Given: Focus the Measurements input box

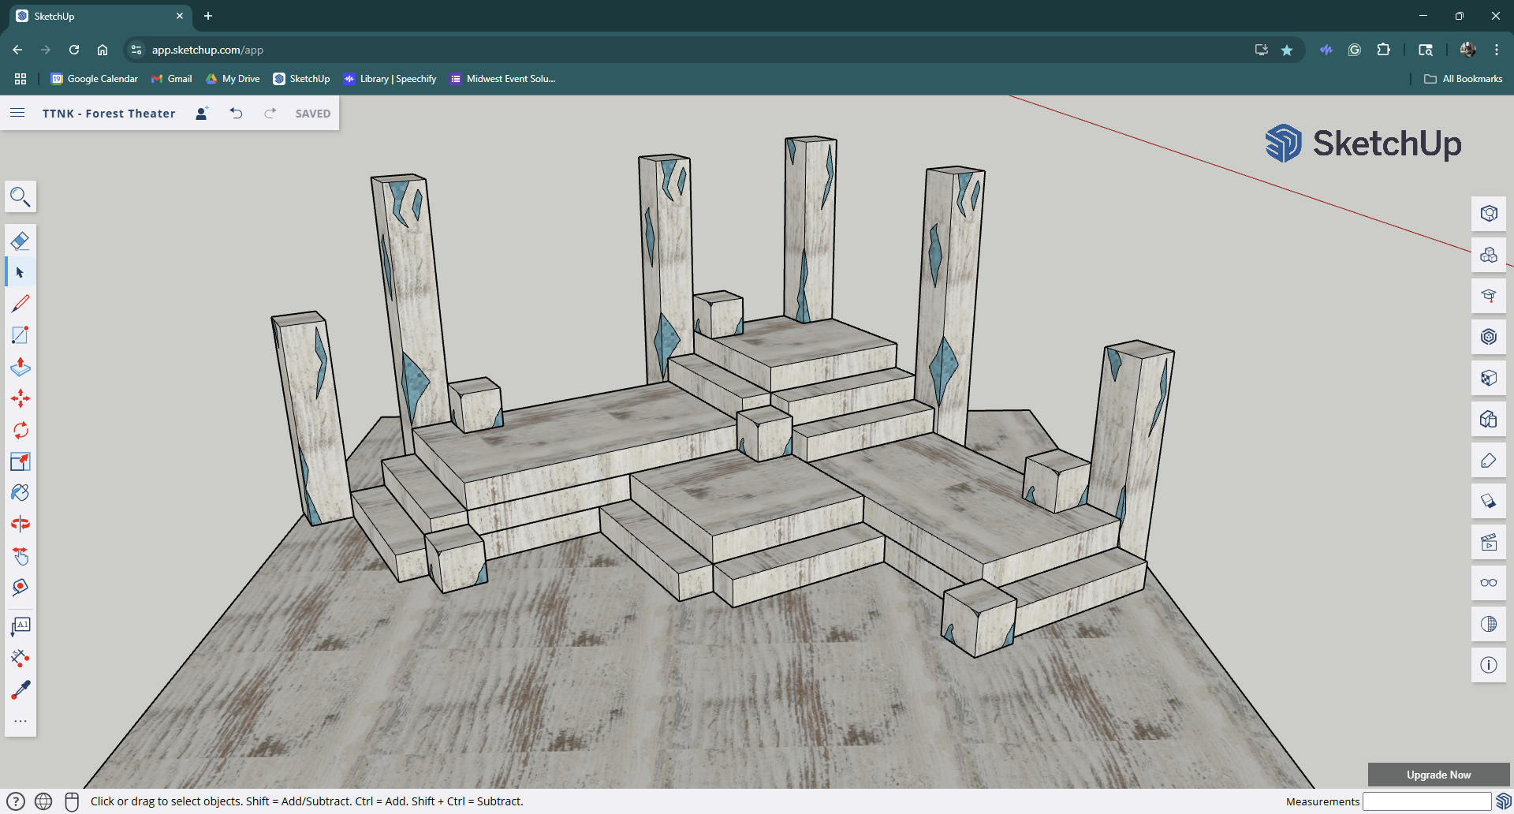Looking at the screenshot, I should [1426, 801].
